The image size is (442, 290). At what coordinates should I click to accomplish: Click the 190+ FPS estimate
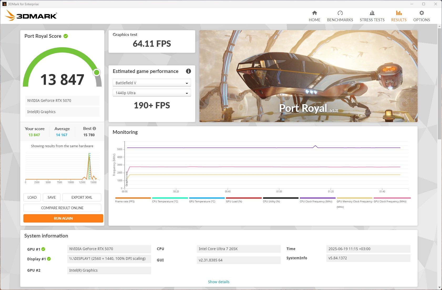click(x=152, y=105)
